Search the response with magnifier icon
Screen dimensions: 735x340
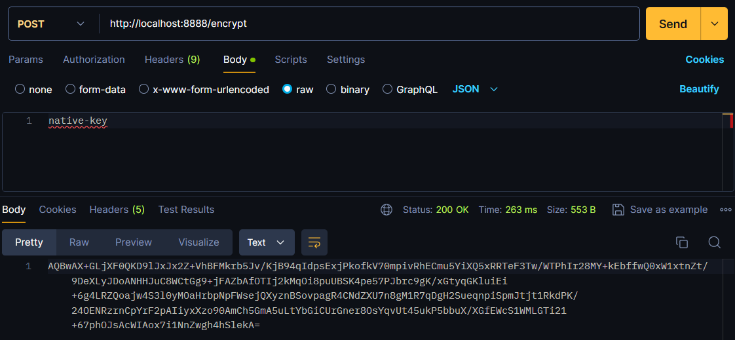(x=715, y=242)
